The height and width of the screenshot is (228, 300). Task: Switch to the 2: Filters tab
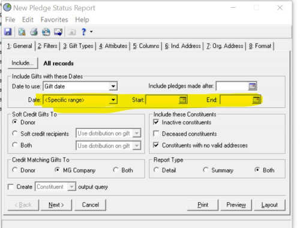pos(47,46)
